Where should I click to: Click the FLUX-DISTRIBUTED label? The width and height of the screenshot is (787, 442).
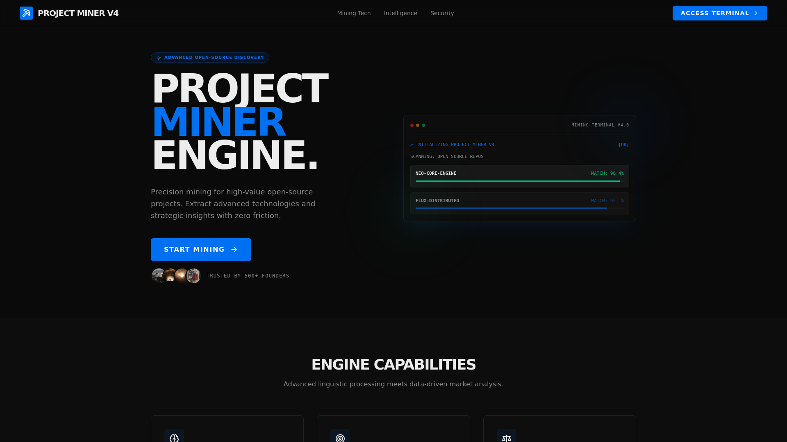point(437,201)
